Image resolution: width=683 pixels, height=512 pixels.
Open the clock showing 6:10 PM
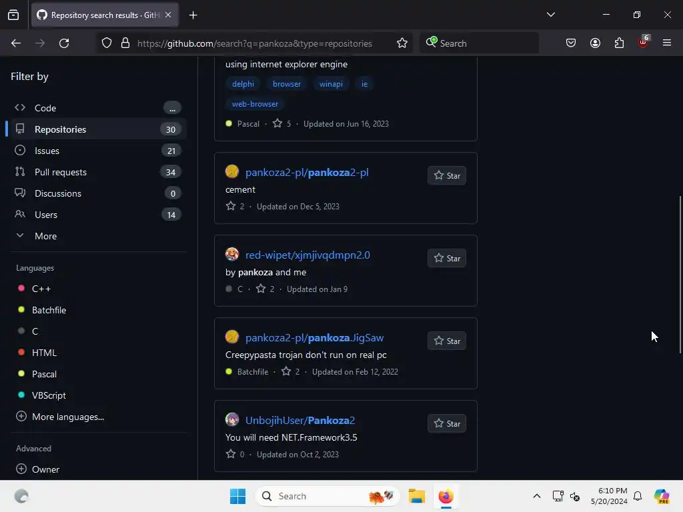coord(609,496)
